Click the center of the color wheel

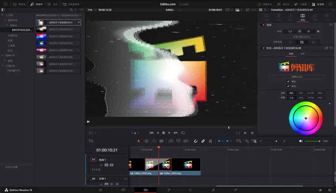click(306, 118)
